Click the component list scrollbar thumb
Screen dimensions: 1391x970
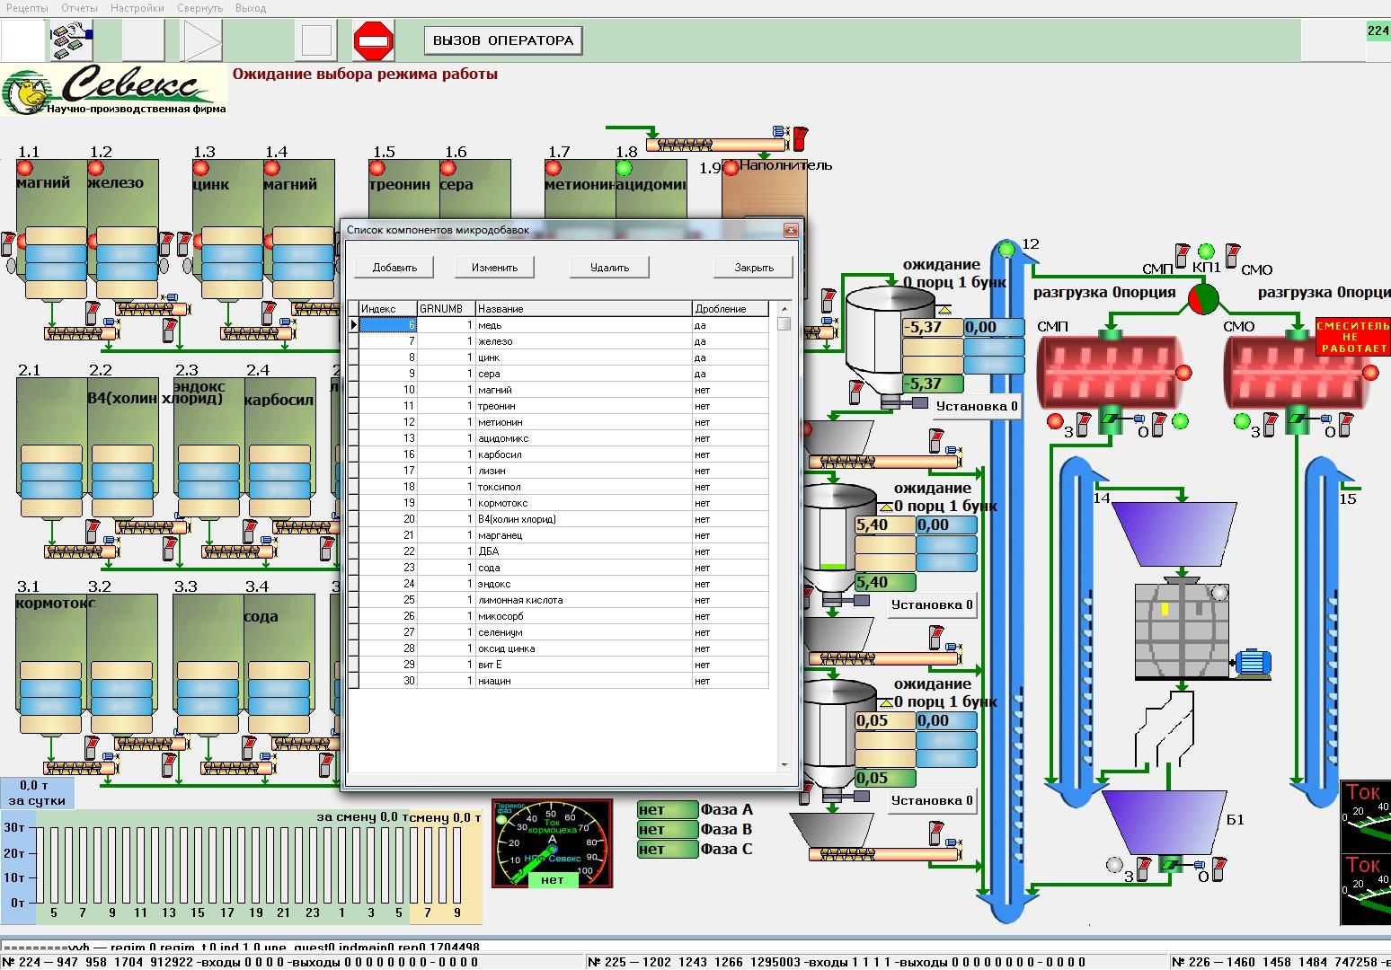[x=784, y=323]
